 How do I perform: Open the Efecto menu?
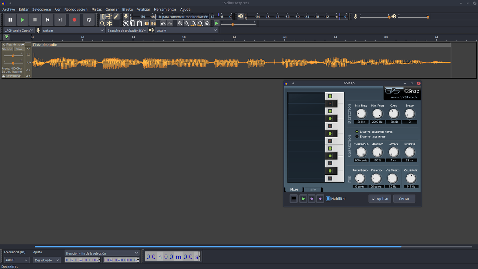click(127, 9)
